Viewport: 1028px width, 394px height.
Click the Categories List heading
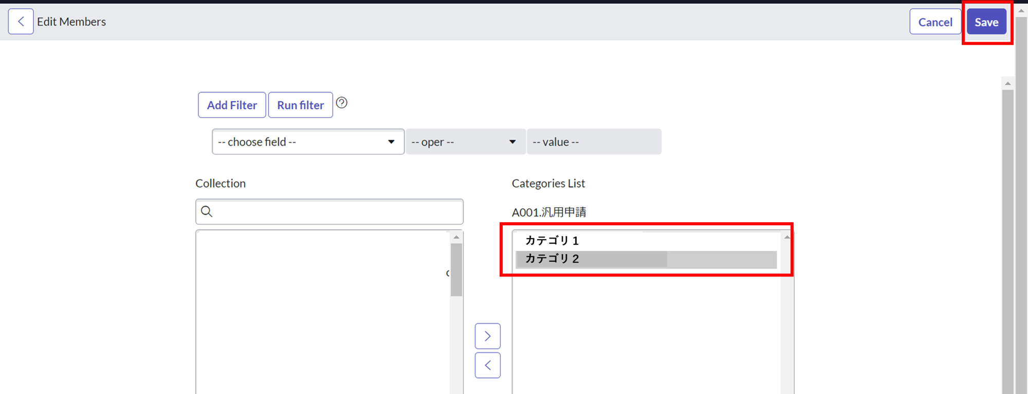(x=548, y=183)
